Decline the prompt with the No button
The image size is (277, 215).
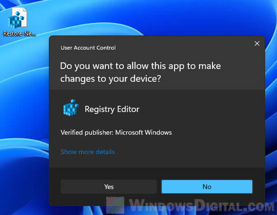[207, 187]
